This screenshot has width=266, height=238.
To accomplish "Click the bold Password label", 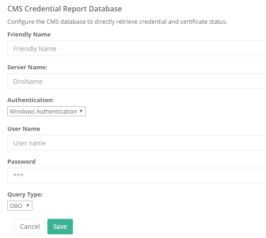I will click(x=21, y=161).
